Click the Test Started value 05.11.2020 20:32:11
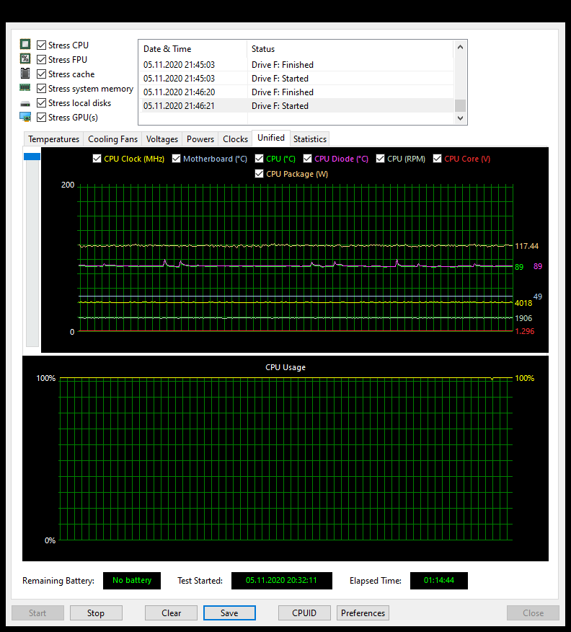Screen dimensions: 571x632 (281, 580)
